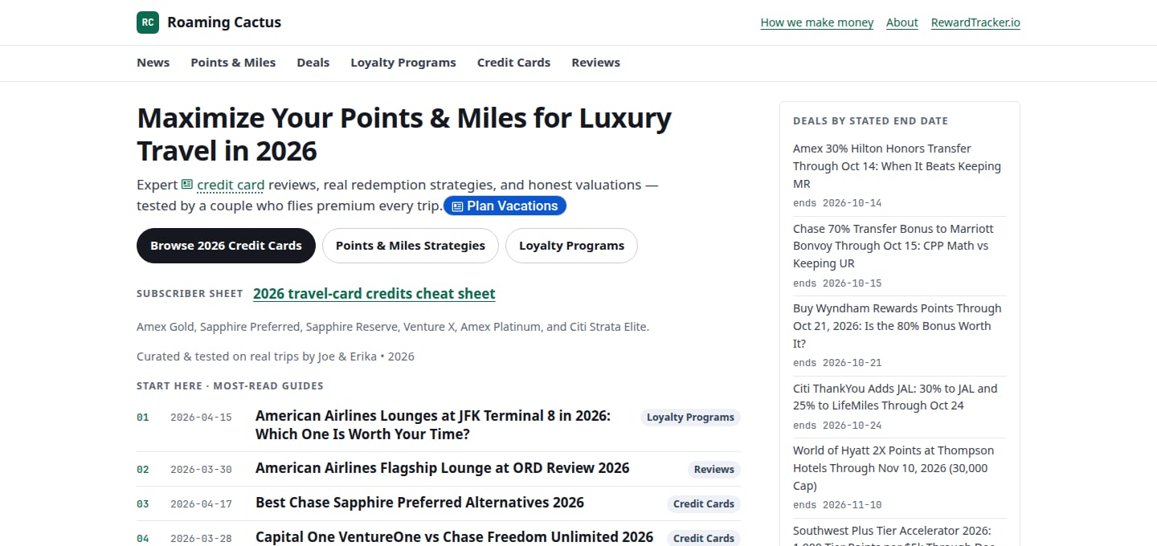1157x546 pixels.
Task: Click the 'ends 2026-10-24' text
Action: [837, 426]
